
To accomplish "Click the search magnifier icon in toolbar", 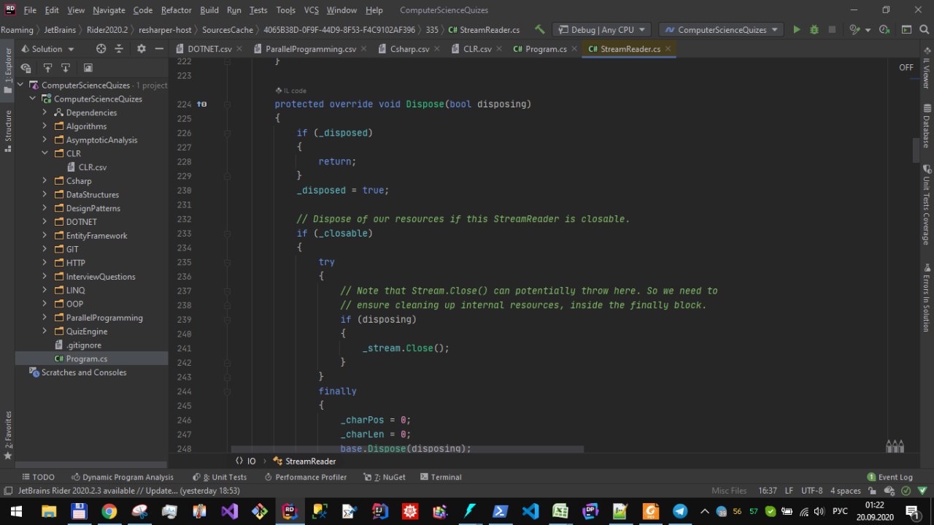I will pyautogui.click(x=924, y=30).
